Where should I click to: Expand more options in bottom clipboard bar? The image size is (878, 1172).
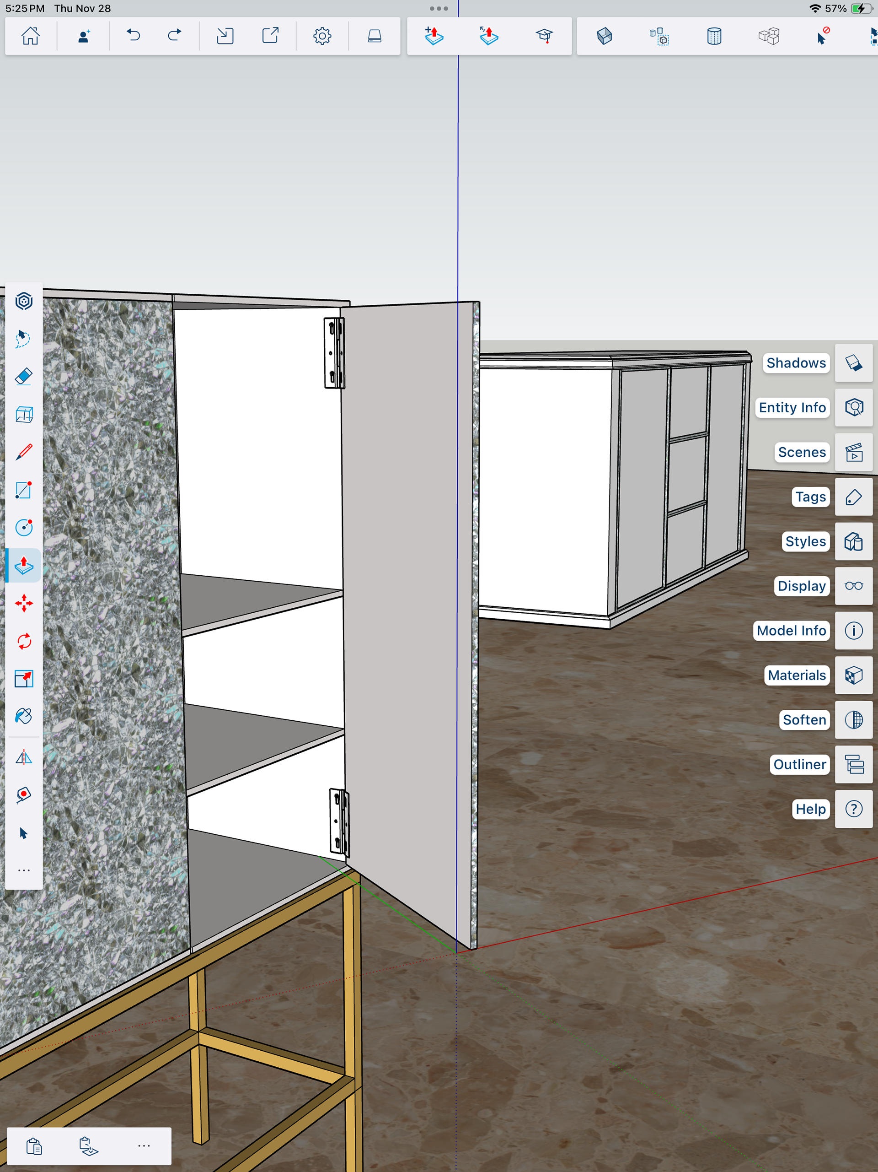(144, 1145)
